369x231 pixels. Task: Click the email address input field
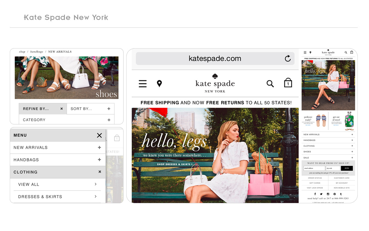314,168
